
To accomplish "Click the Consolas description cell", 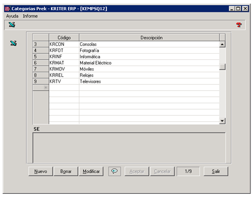I will click(x=149, y=44).
